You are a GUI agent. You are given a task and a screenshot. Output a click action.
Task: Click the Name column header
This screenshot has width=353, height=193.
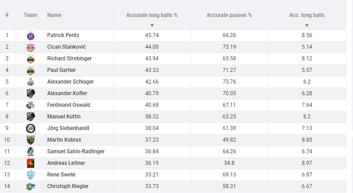[54, 15]
